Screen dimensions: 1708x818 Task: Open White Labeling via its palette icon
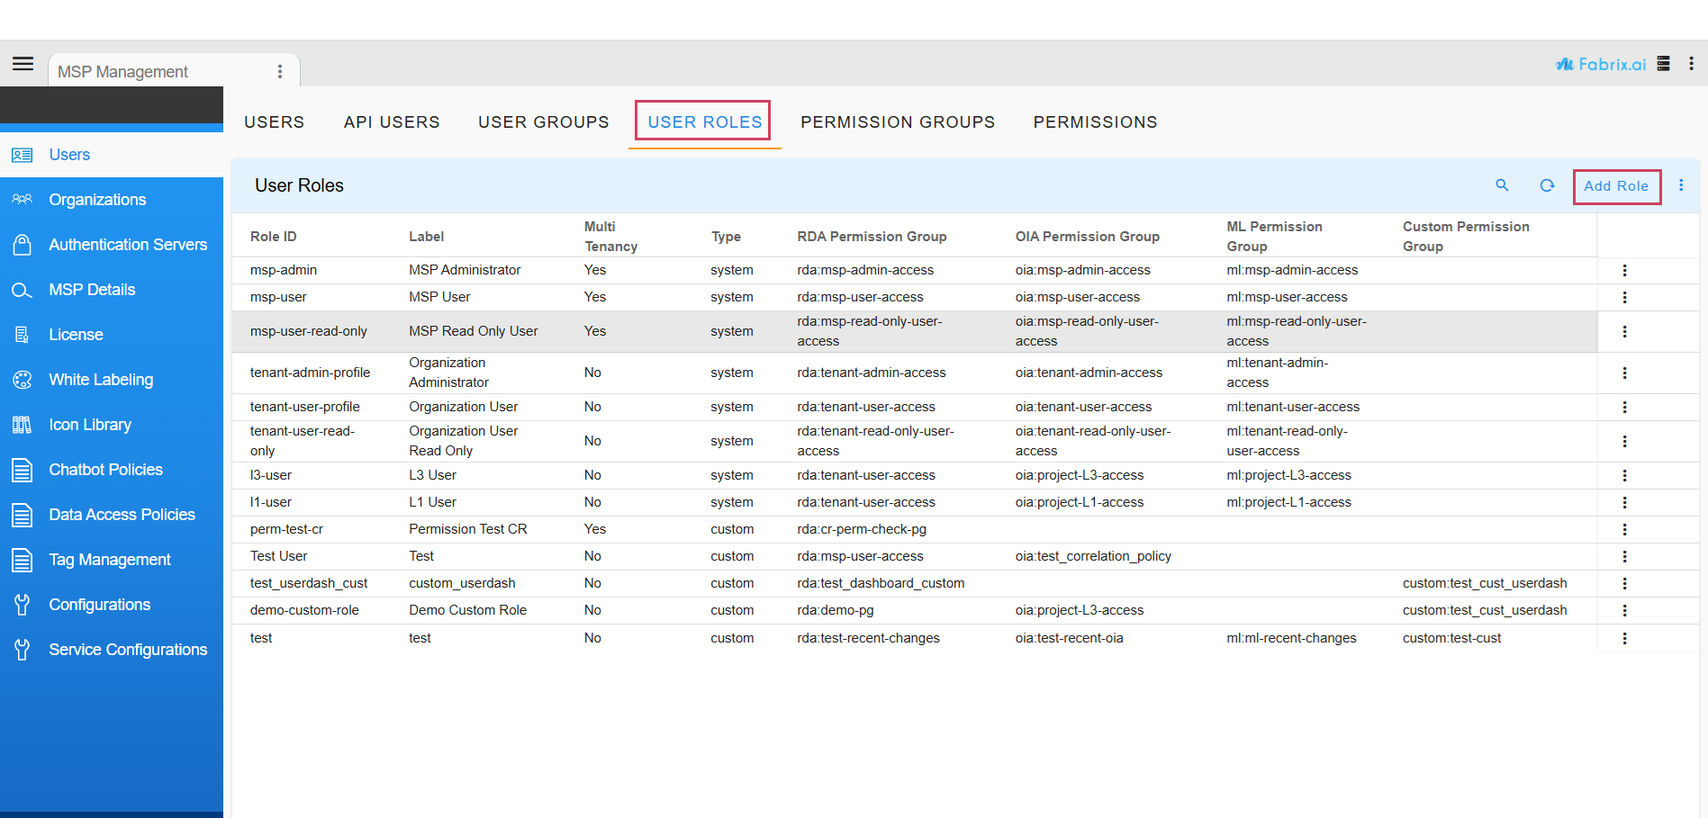tap(23, 379)
